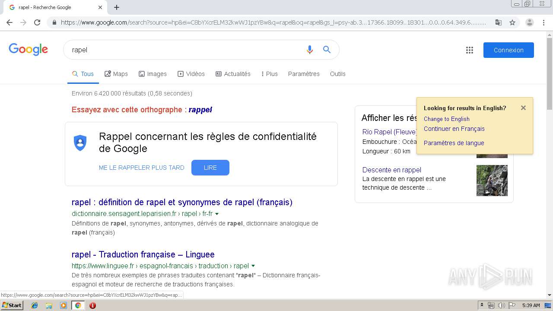Click the browser back arrow
Image resolution: width=553 pixels, height=311 pixels.
[x=10, y=22]
